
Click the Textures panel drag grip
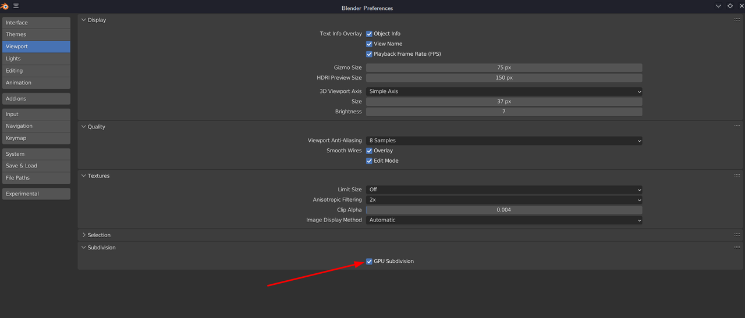[x=737, y=176]
